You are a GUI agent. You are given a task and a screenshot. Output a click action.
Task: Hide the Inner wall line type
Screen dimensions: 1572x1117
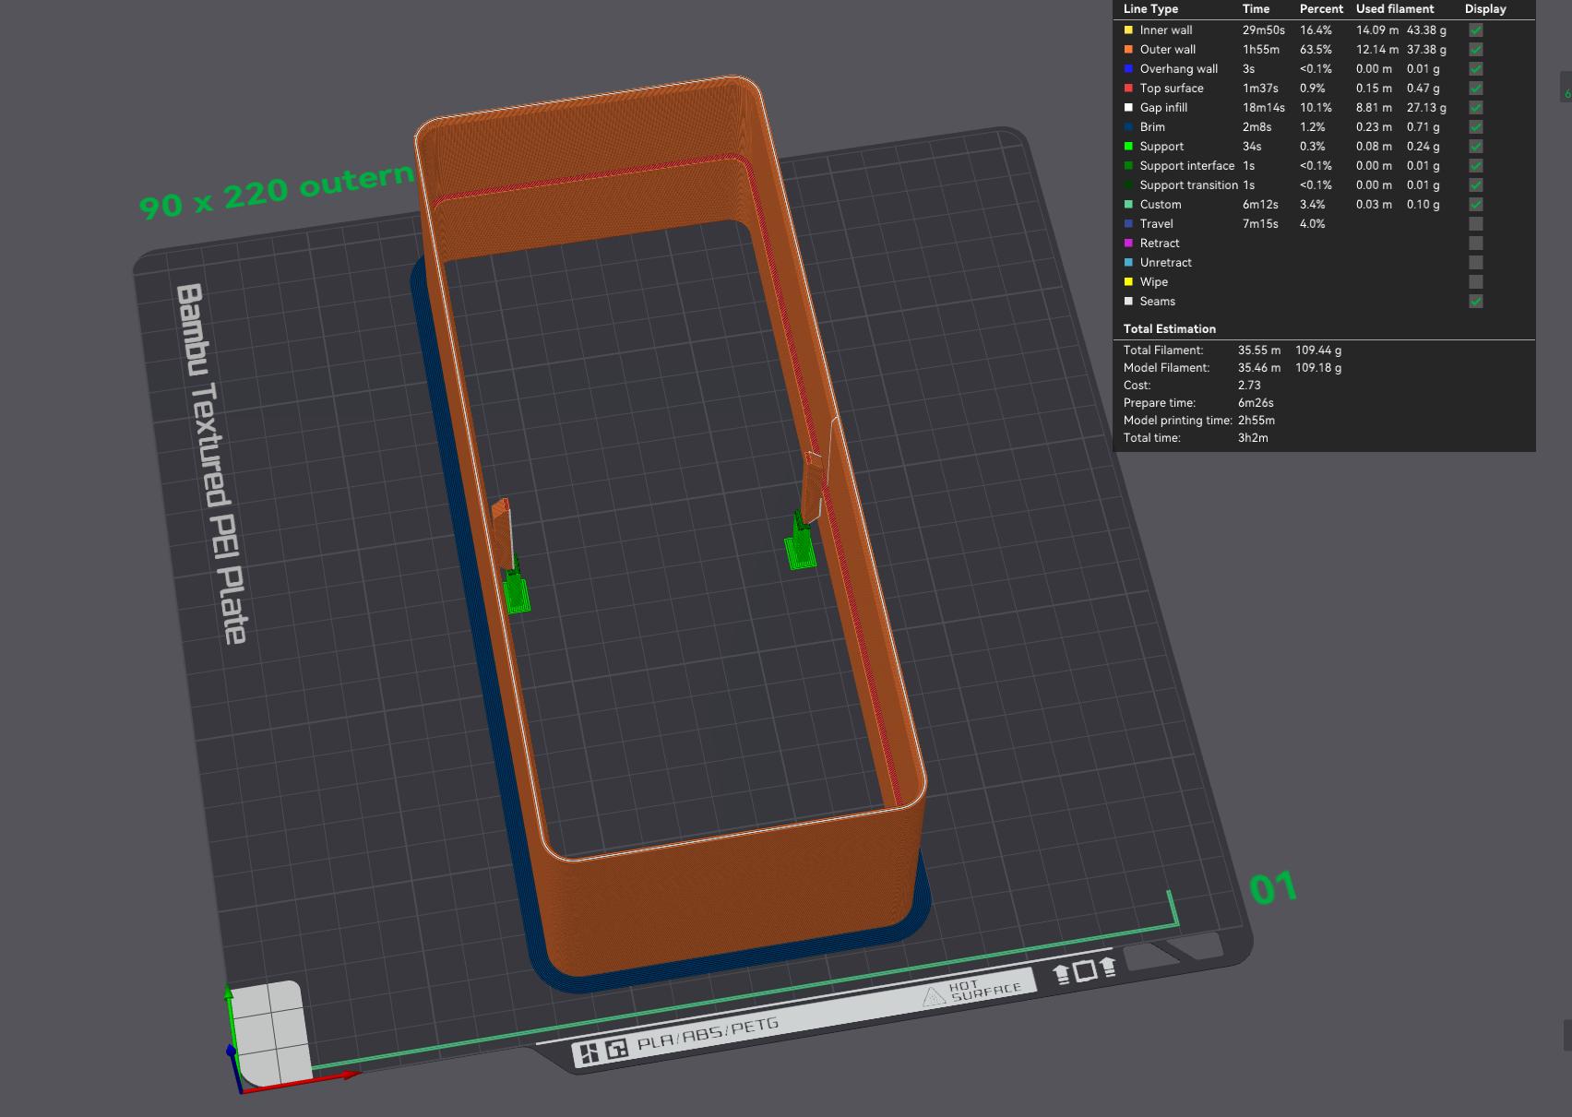click(1476, 30)
